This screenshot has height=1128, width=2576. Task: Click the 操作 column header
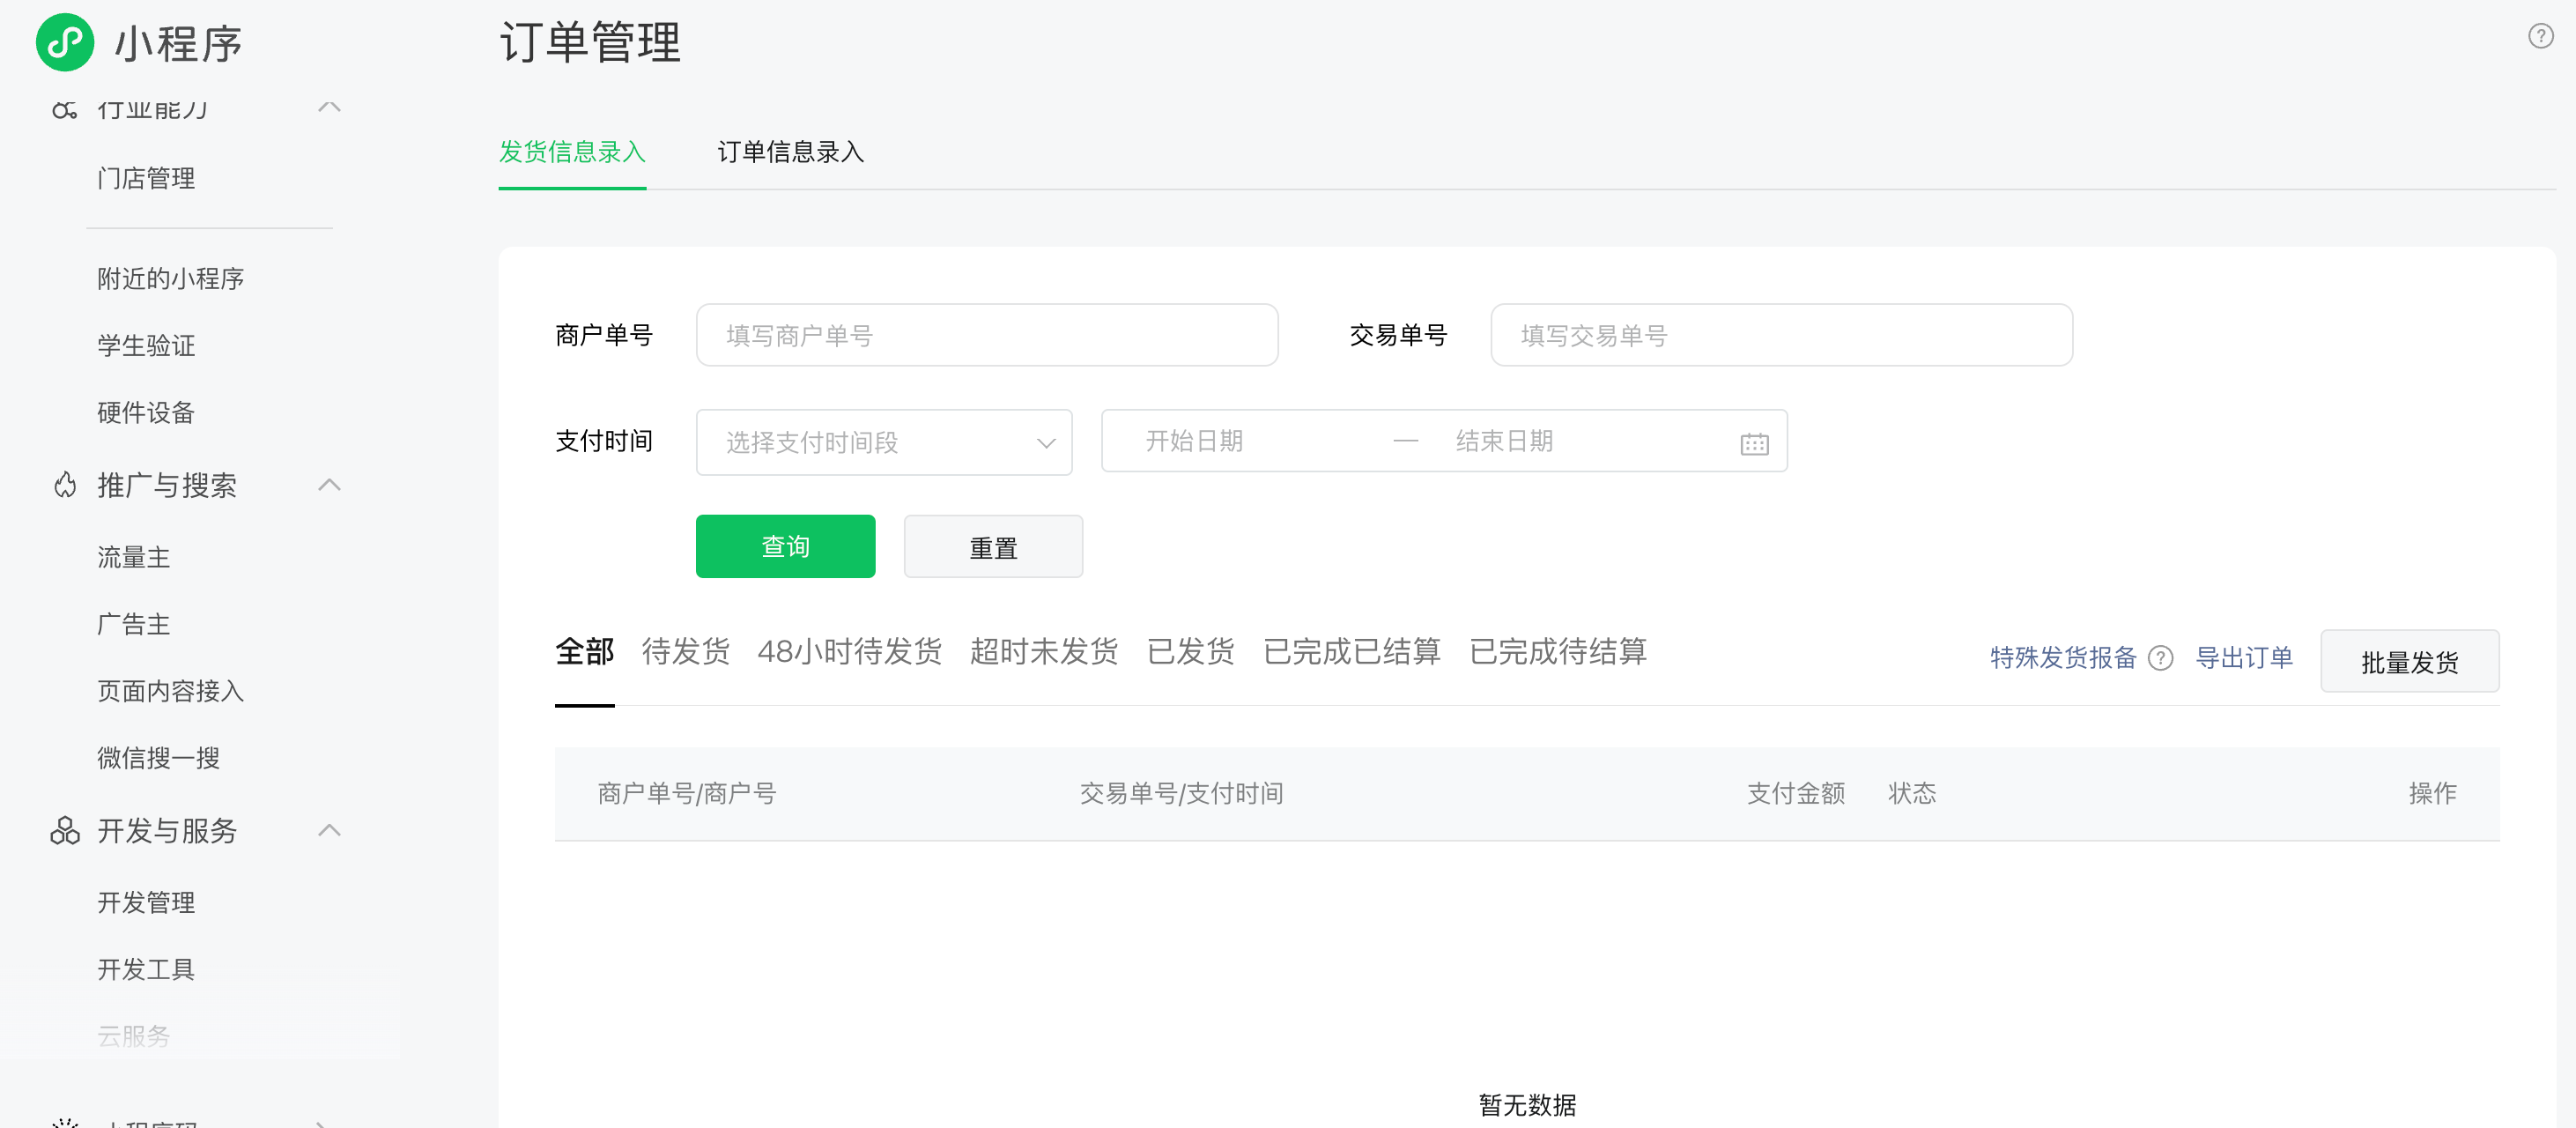point(2432,793)
